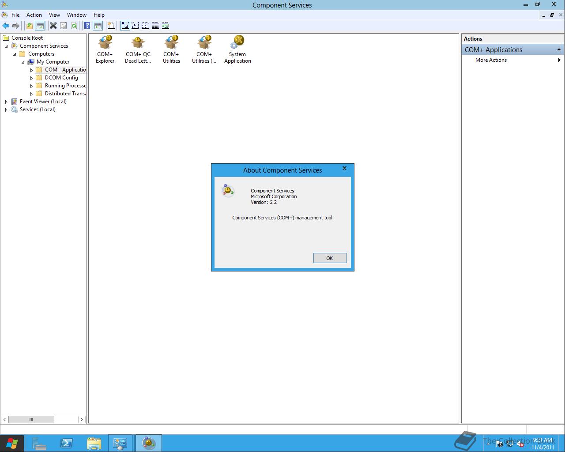Click tree pane scroll right arrow
Viewport: 565px width, 452px height.
pyautogui.click(x=82, y=419)
